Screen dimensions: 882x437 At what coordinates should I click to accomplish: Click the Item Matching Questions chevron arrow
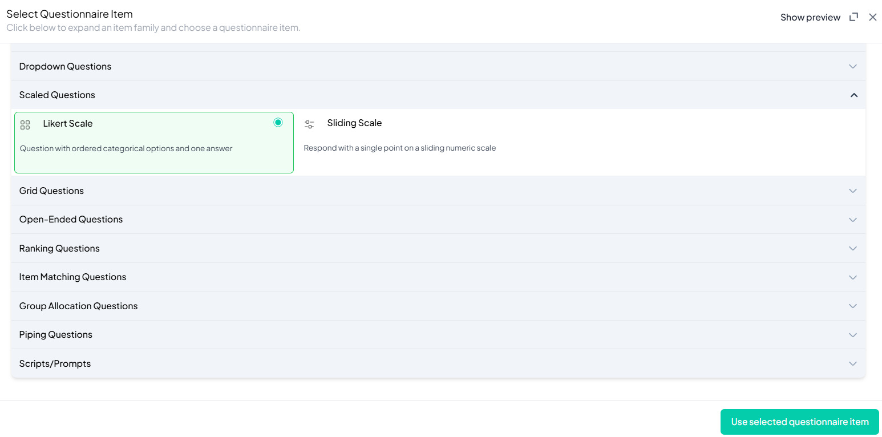pos(852,277)
